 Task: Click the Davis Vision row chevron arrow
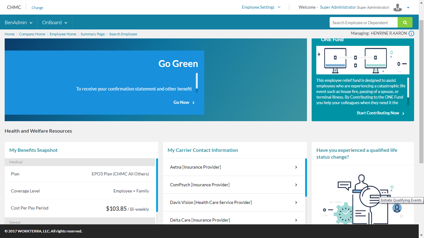[x=296, y=203]
